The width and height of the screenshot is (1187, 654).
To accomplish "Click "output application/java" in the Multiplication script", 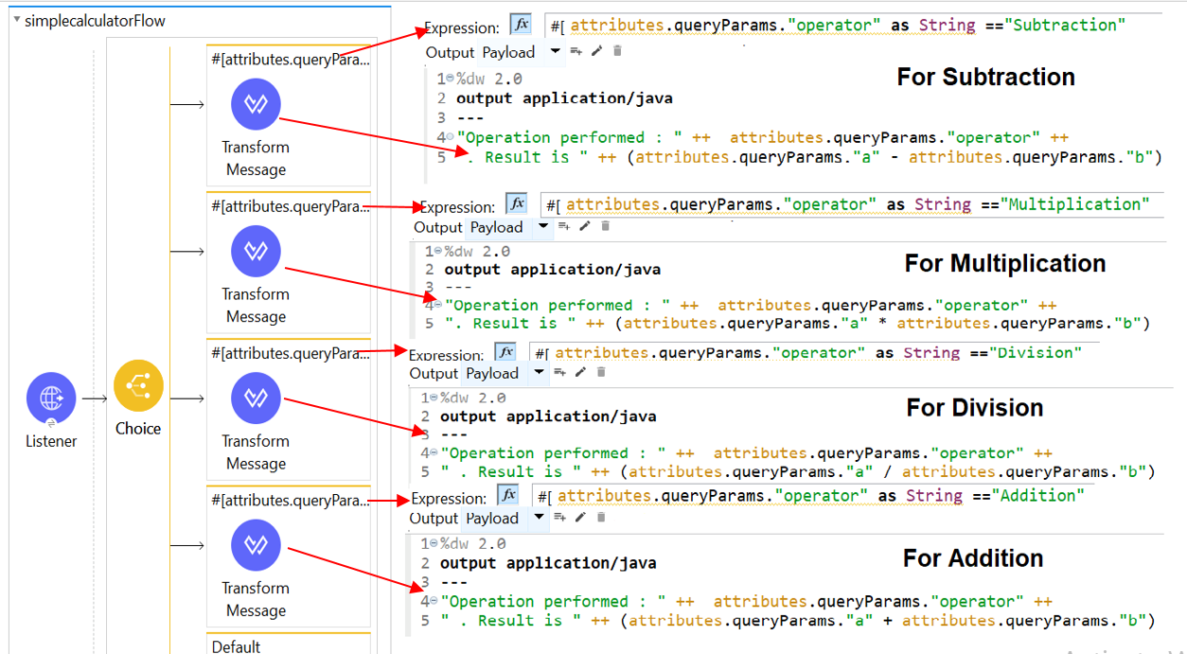I will (553, 270).
